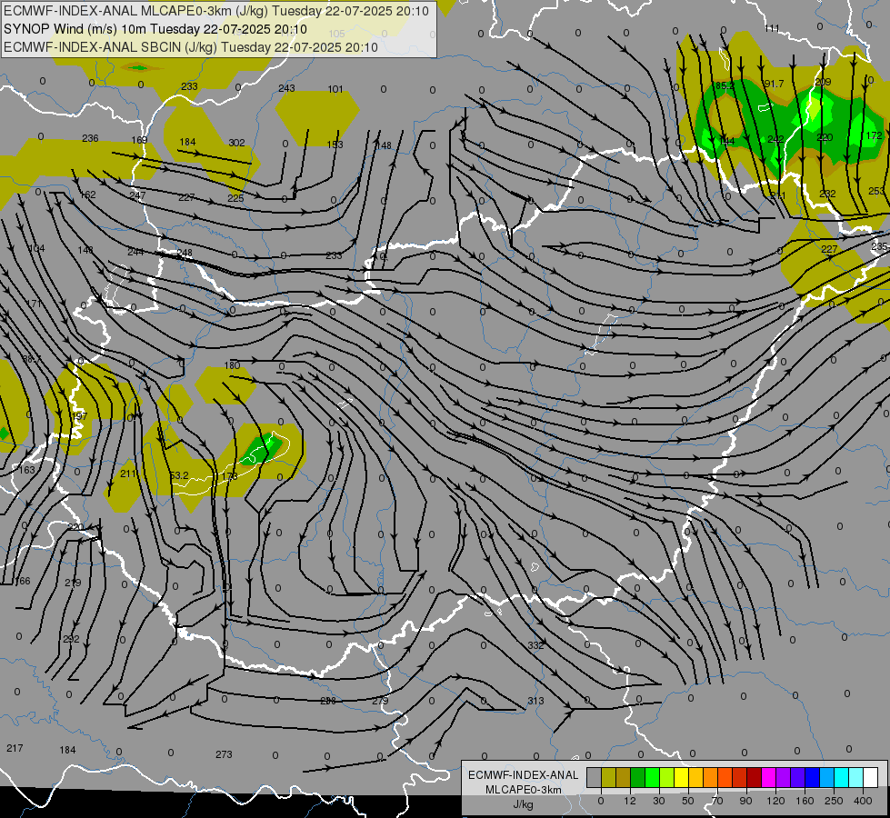Click the legend label MLCAPE0-3km
The height and width of the screenshot is (818, 890).
(523, 790)
